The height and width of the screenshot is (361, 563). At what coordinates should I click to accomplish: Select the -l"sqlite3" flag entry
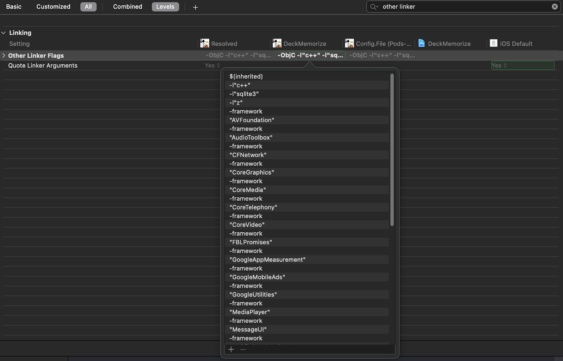click(x=307, y=94)
